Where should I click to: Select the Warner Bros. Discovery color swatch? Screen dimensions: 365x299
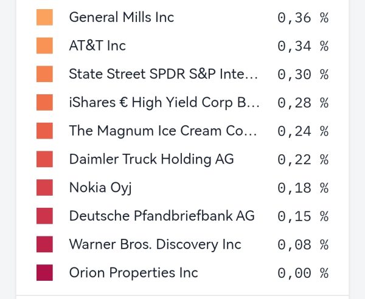click(x=44, y=244)
